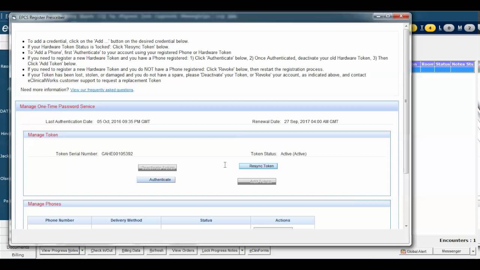
Task: Click the Resync Token button
Action: pos(258,166)
